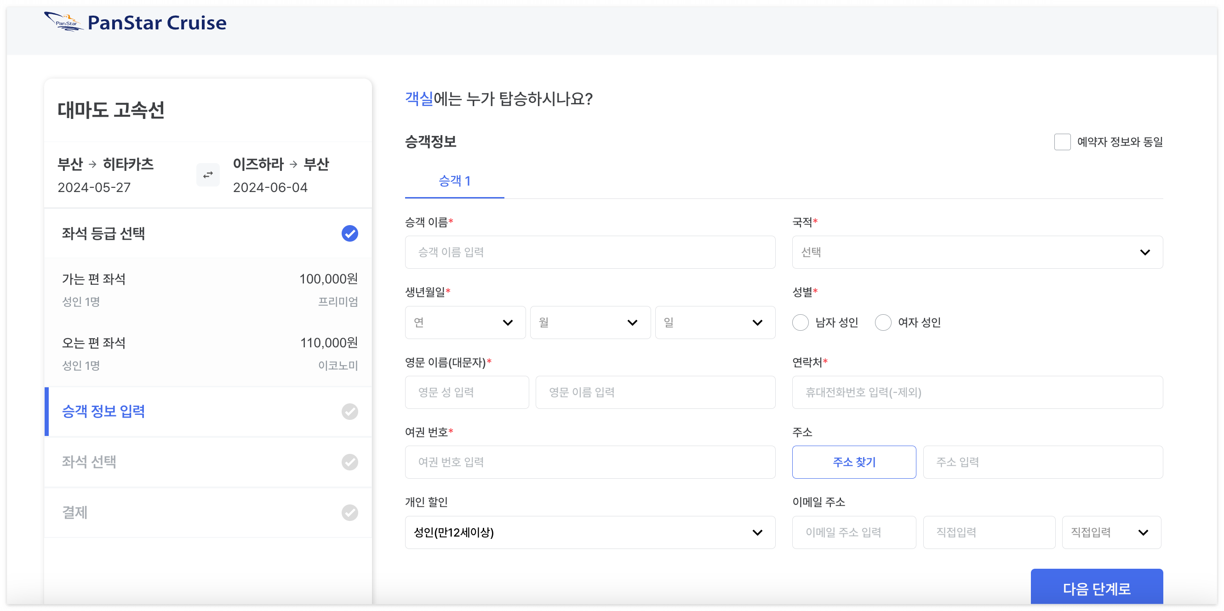Click the checkmark icon next to 결제
The image size is (1224, 611).
point(350,513)
